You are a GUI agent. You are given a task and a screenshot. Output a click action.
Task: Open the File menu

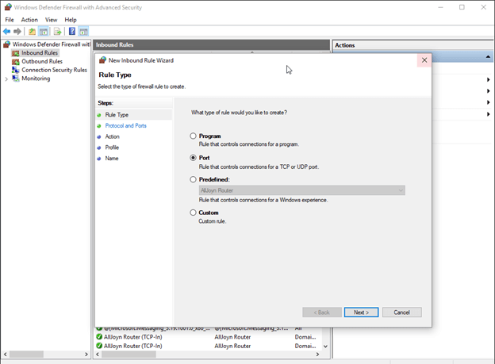pyautogui.click(x=10, y=20)
